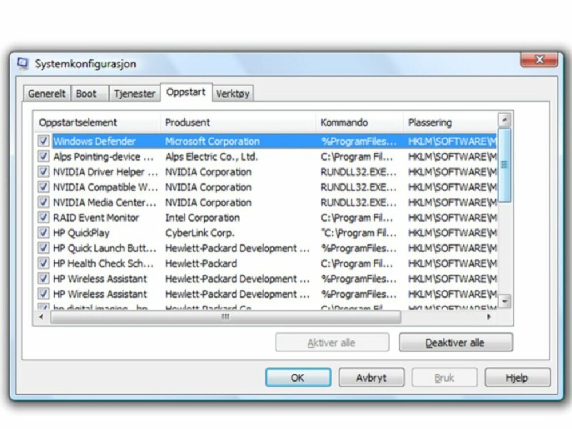Click the Bruk button
The height and width of the screenshot is (429, 572).
tap(444, 377)
